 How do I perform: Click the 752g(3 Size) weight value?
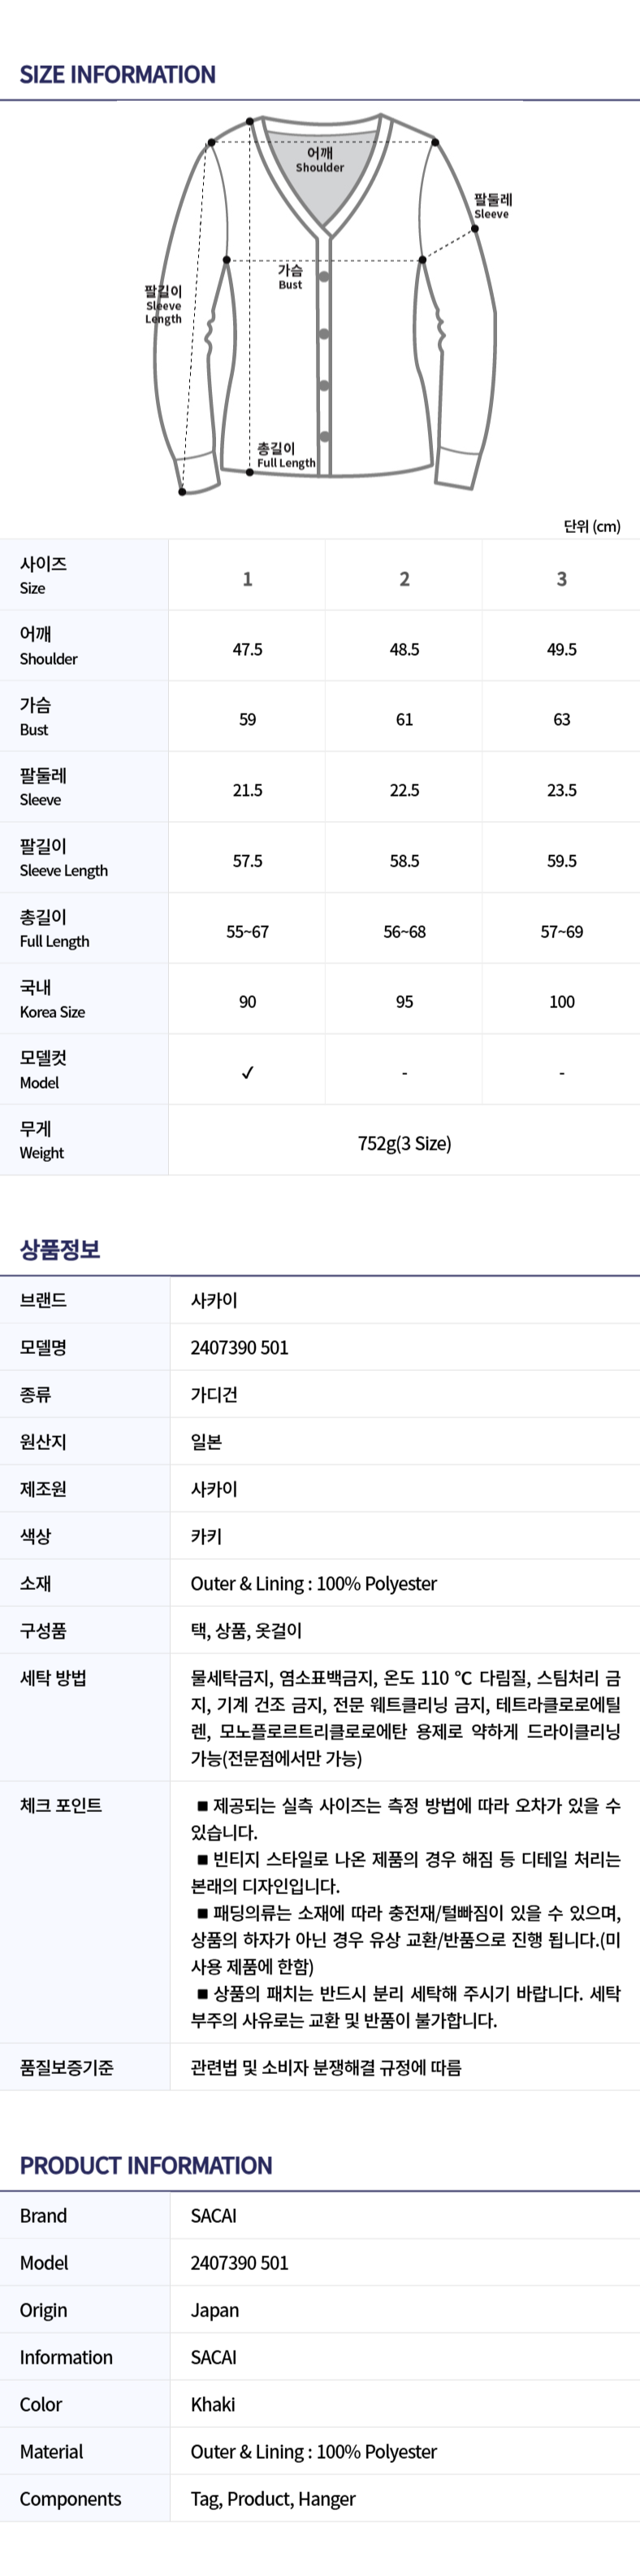coord(404,1143)
